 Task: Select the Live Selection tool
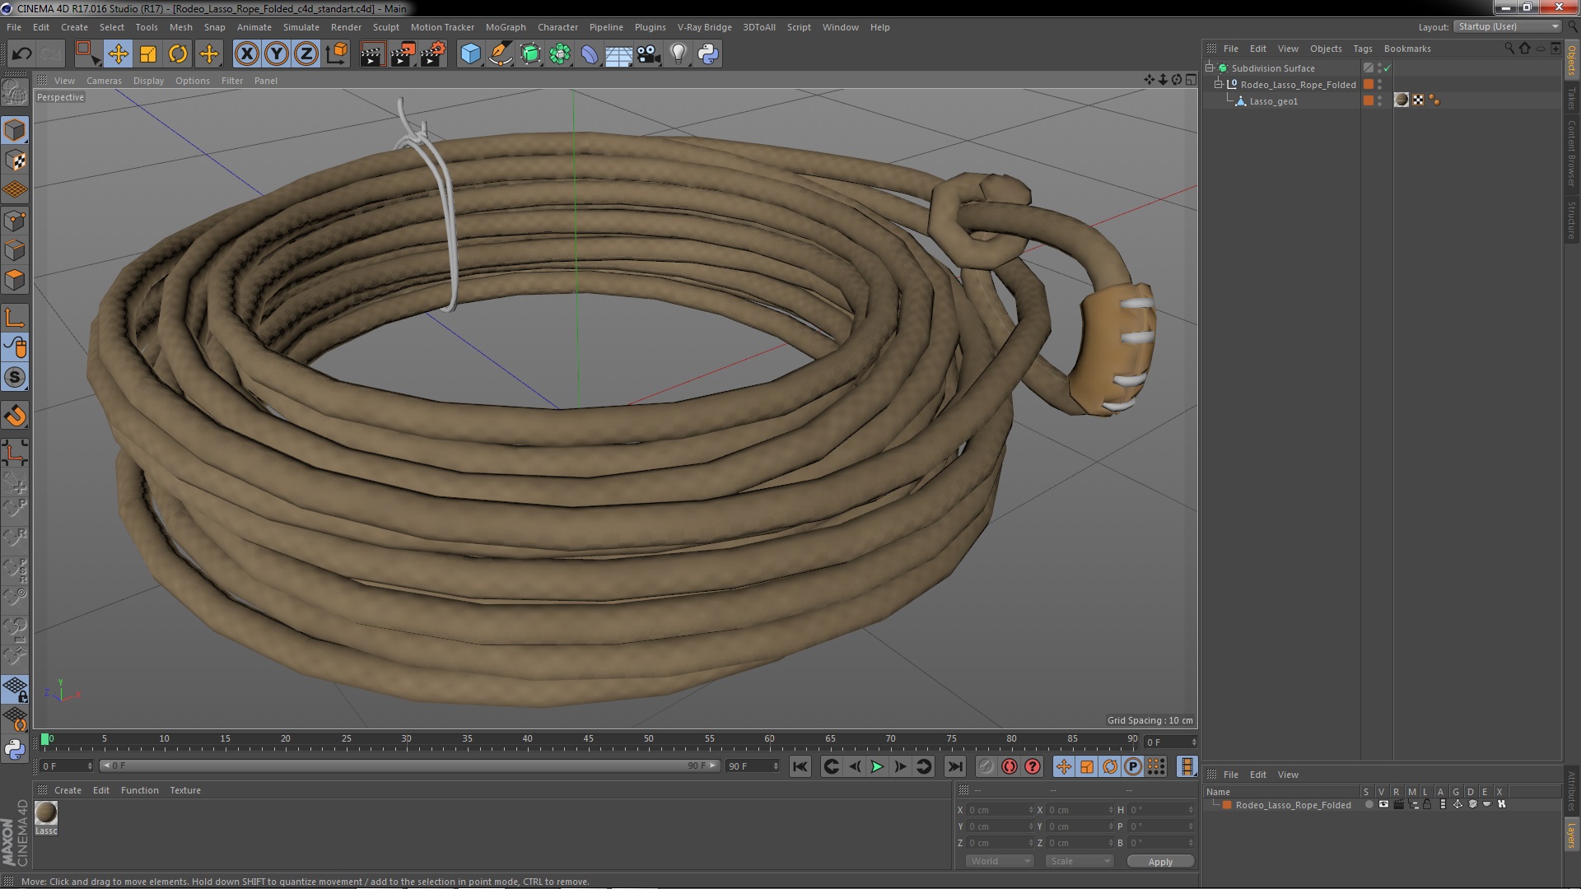pos(86,54)
